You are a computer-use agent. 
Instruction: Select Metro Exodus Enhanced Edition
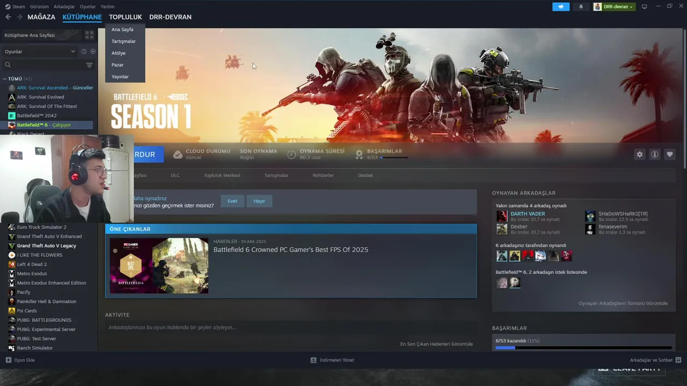tap(52, 283)
